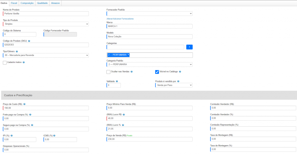Click the Taxa de Montagem (%) field
The image size is (297, 155).
click(x=253, y=149)
